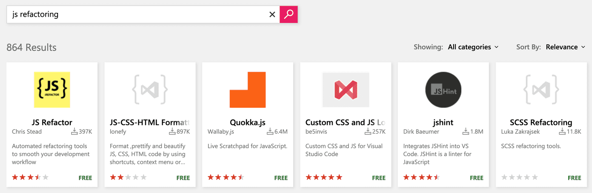Open JS-CSS-HTML Formatter placeholder icon
Viewport: 592px width, 193px height.
pyautogui.click(x=150, y=89)
